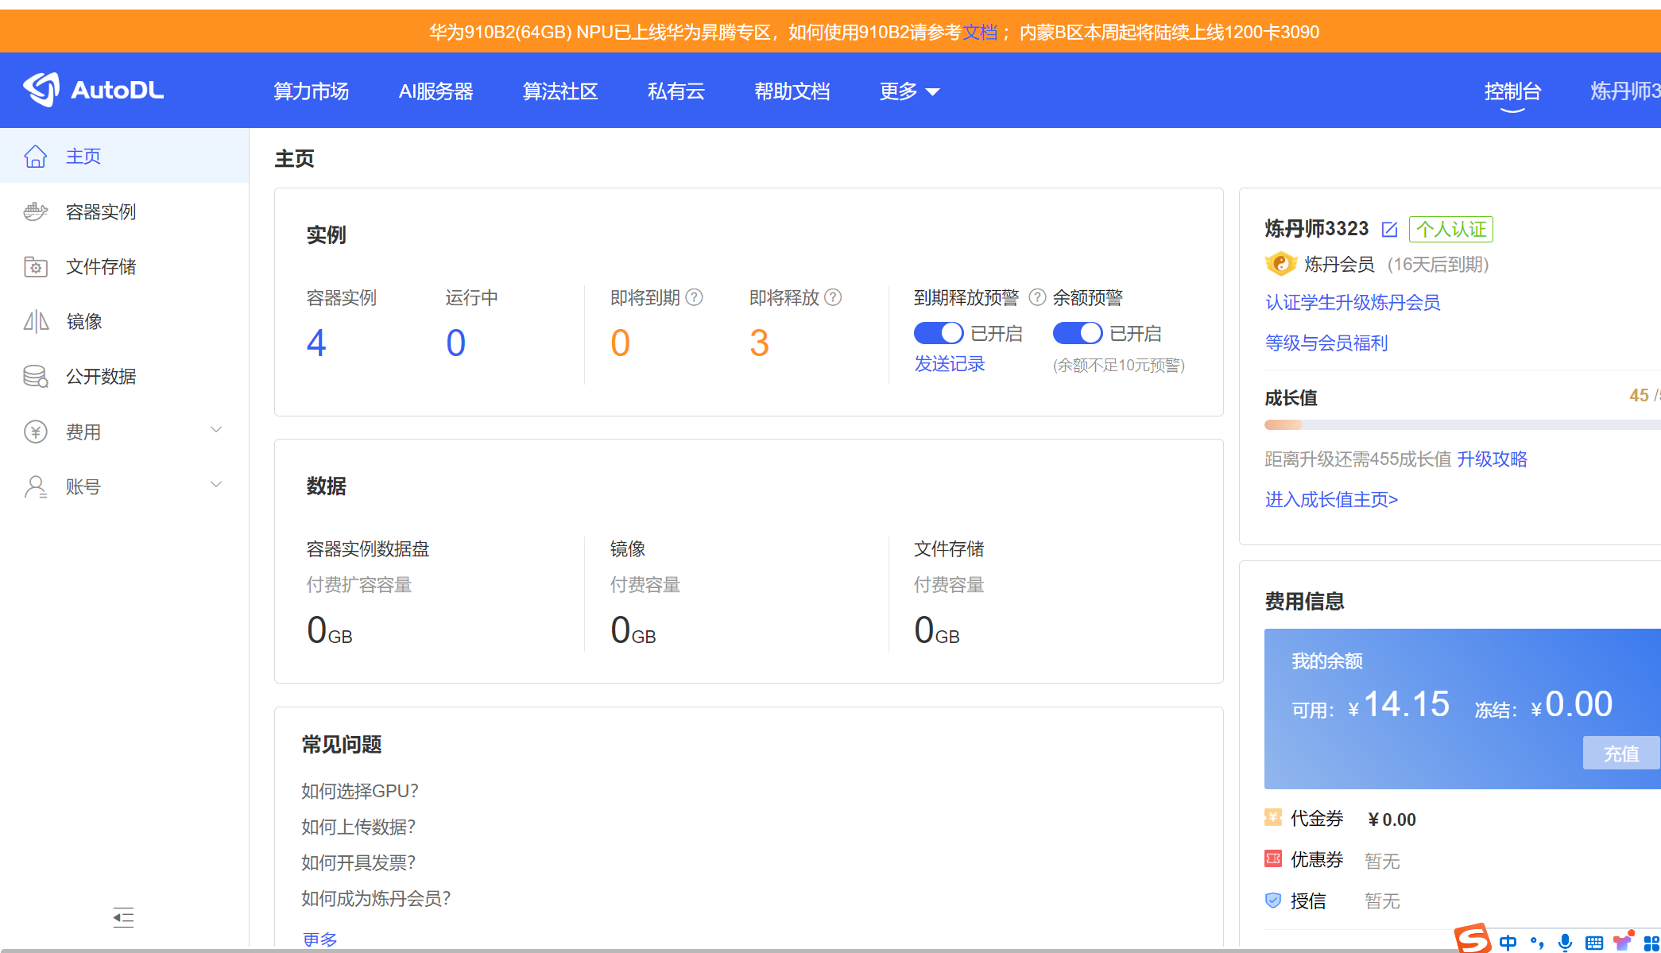
Task: Disable the 到期释放预警 toggle
Action: 938,332
